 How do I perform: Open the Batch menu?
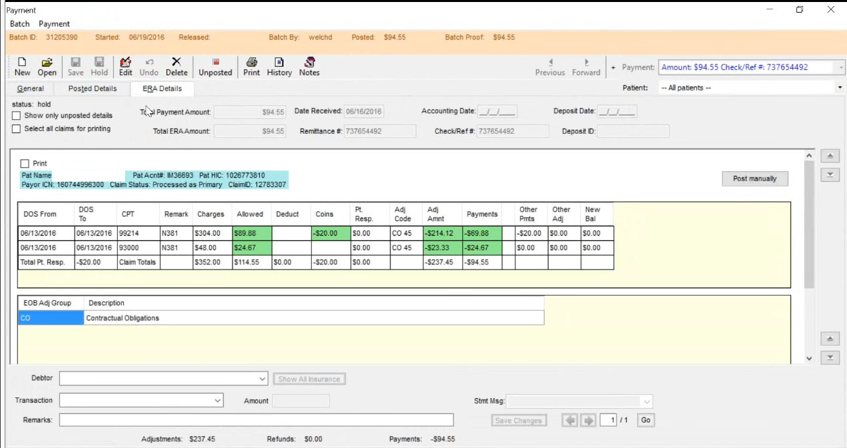tap(20, 24)
